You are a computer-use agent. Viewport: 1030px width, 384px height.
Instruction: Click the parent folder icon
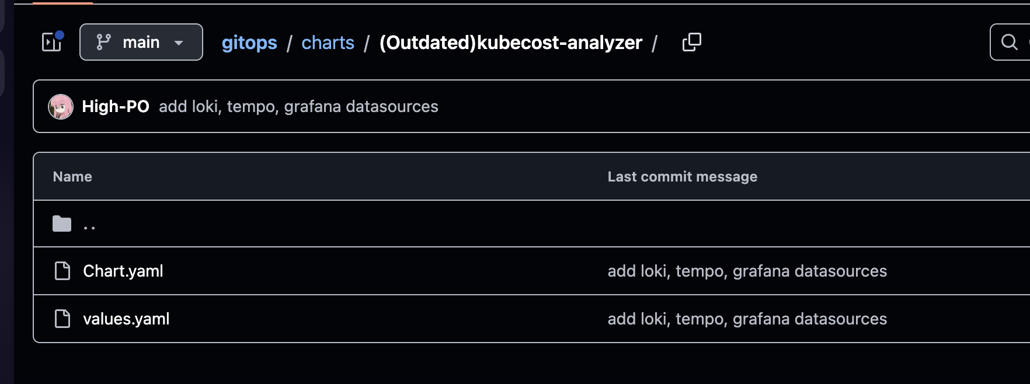point(62,224)
